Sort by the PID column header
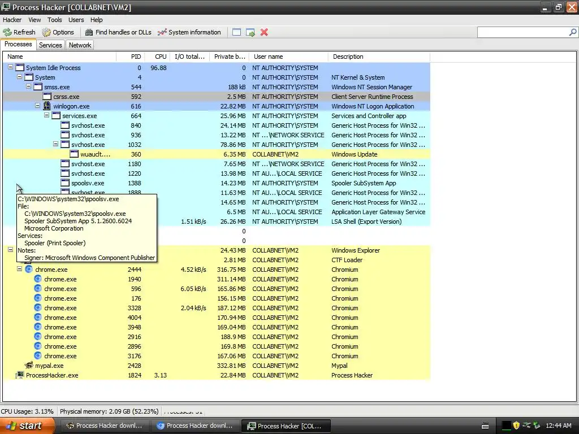 [131, 57]
